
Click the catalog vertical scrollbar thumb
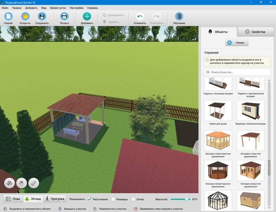click(269, 167)
